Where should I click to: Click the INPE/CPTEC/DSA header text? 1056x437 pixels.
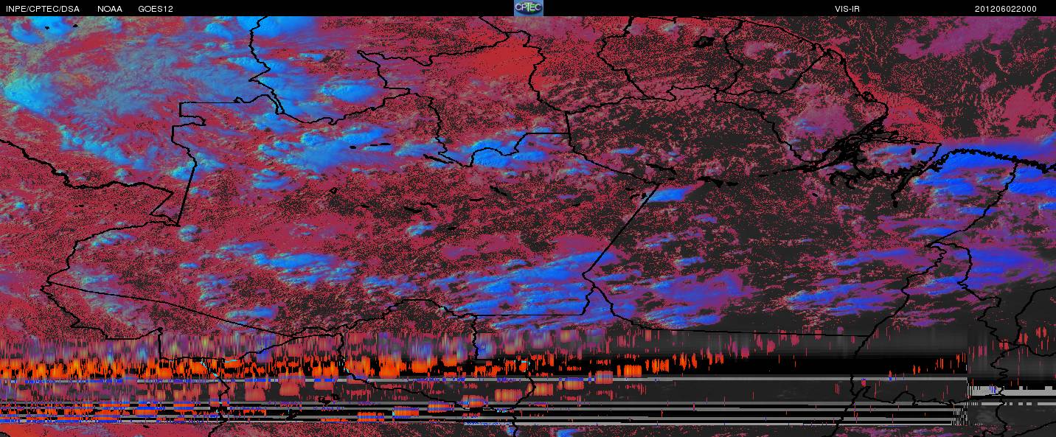(x=43, y=9)
